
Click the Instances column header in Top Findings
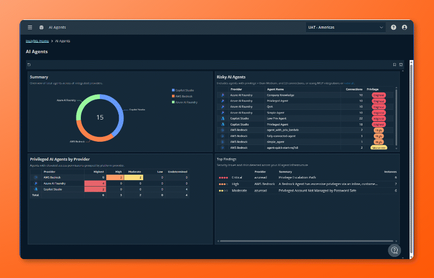point(390,171)
